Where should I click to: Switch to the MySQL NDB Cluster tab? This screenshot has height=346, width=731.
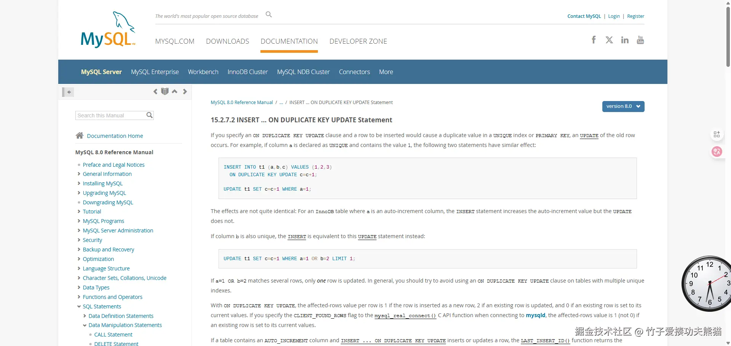coord(303,72)
